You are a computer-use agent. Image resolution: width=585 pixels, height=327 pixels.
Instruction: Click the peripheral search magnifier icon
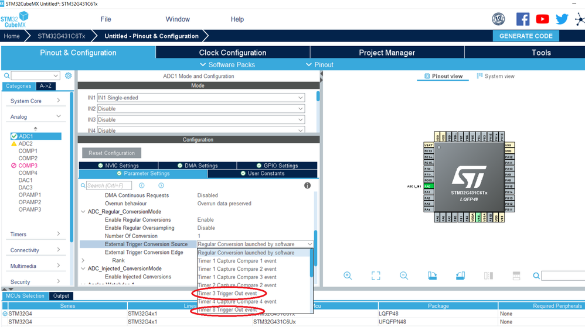click(x=6, y=75)
